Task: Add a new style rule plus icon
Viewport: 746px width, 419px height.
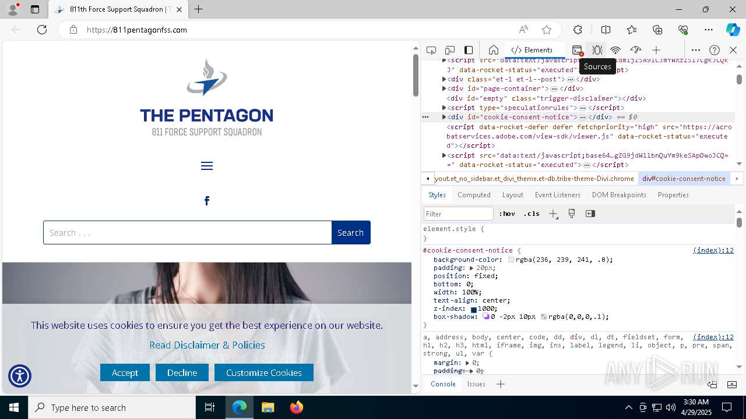Action: 553,214
